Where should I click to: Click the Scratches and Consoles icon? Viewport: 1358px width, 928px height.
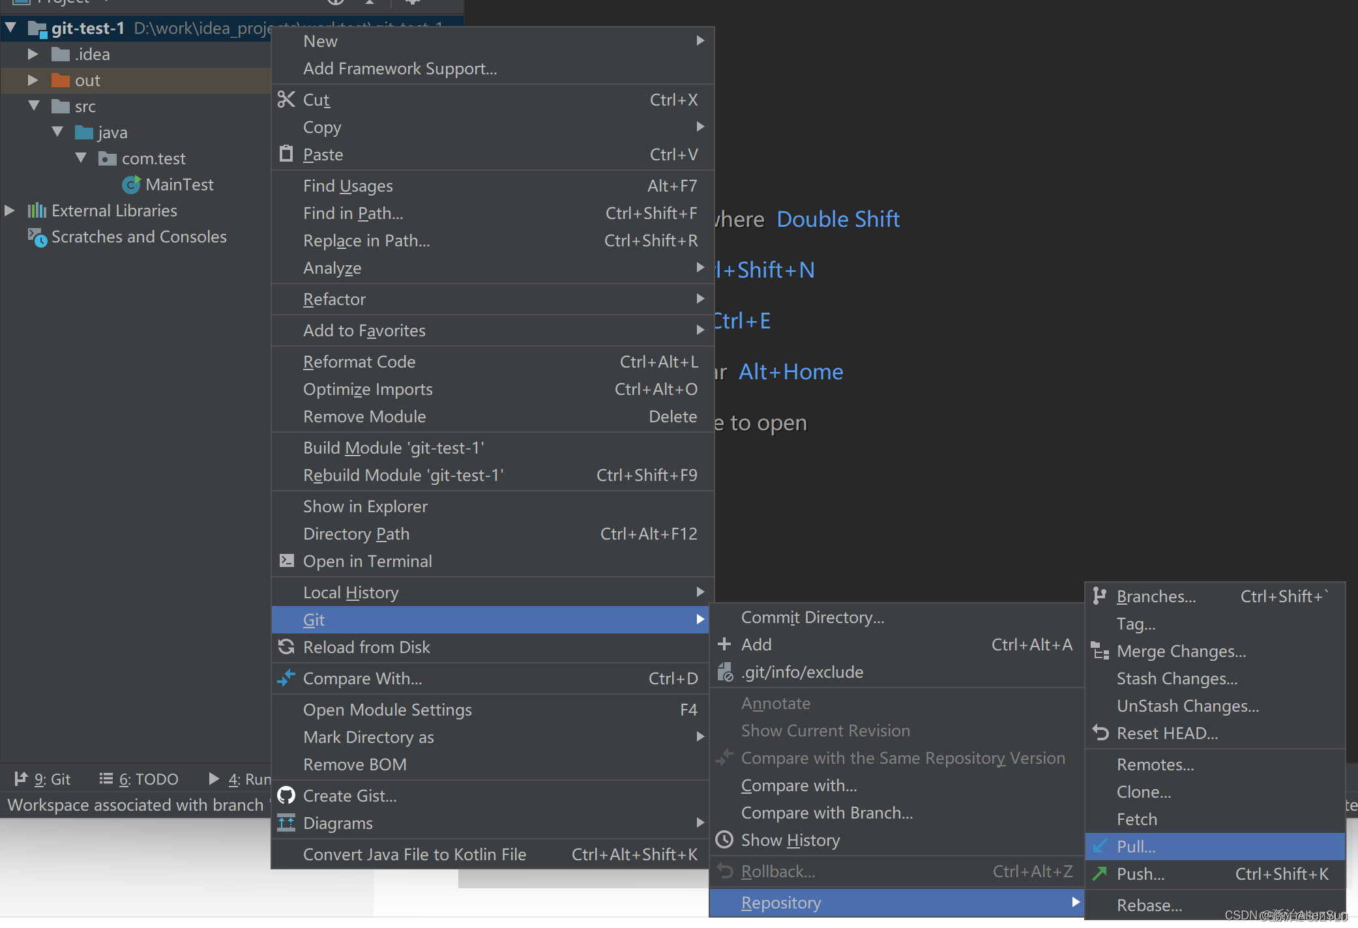click(37, 237)
